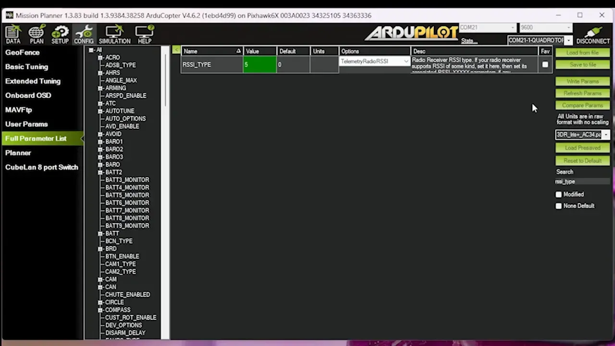Switch to Extended Tuning page
Screen dimensions: 615x346
[x=33, y=81]
